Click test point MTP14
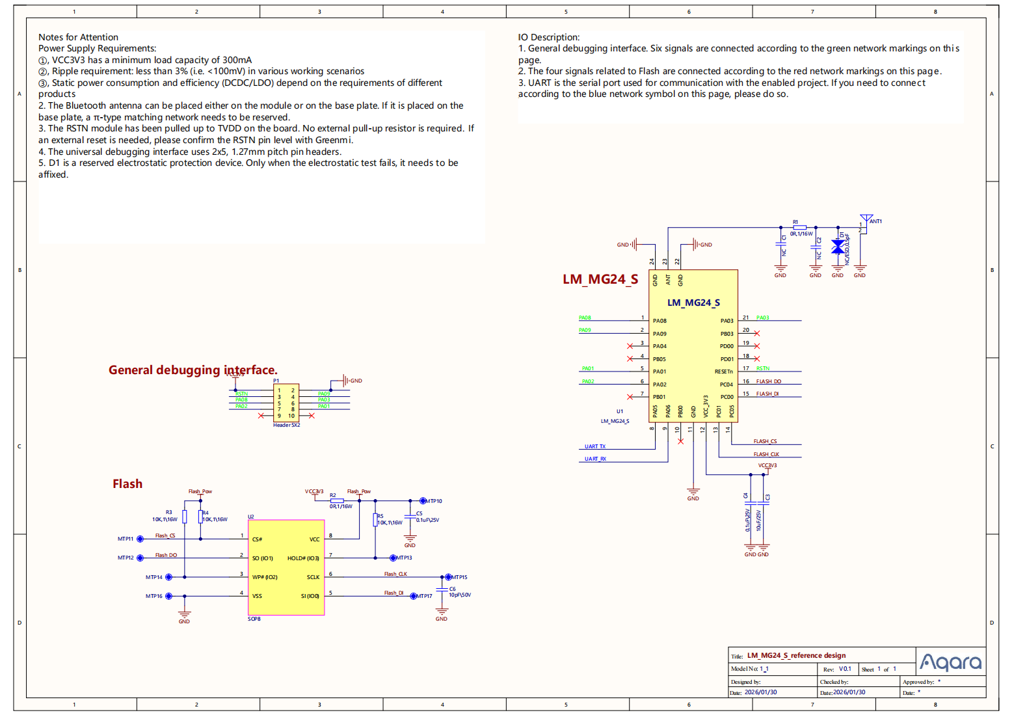Viewport: 1014px width, 717px height. [x=168, y=577]
